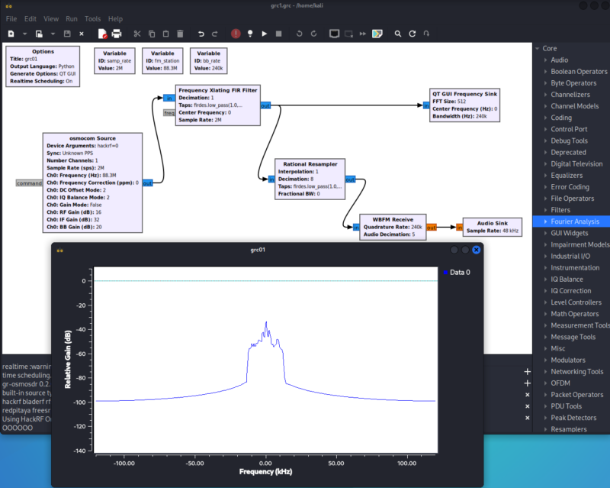Click the red flow graph errors icon
Viewport: 610px width, 488px height.
tap(236, 34)
